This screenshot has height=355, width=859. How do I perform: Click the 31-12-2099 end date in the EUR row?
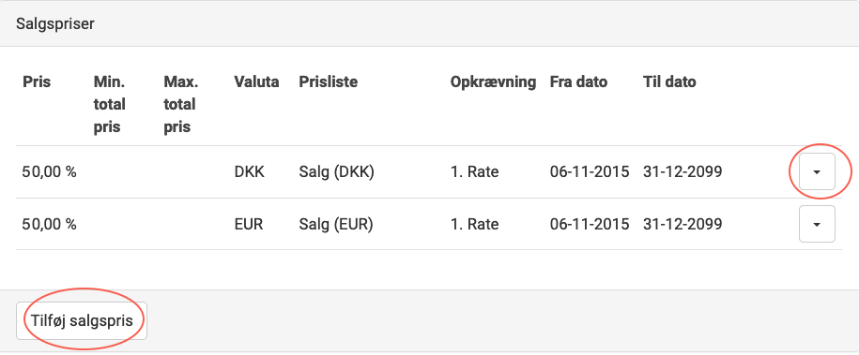point(683,224)
